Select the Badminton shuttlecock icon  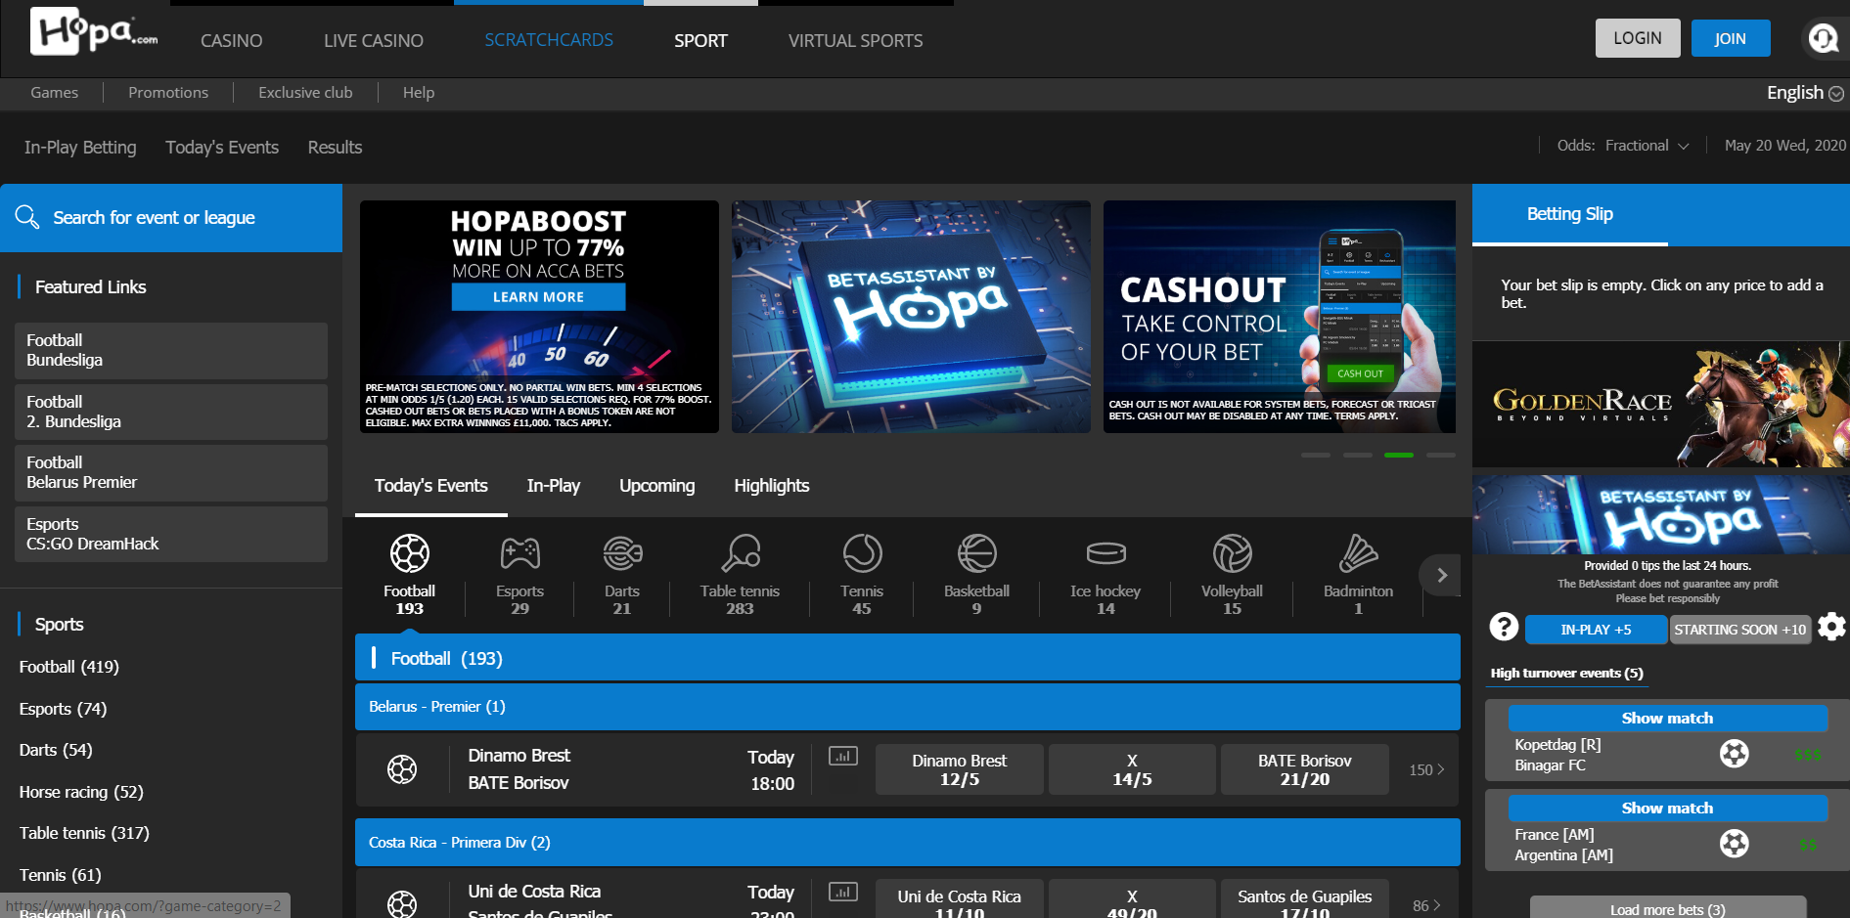(x=1358, y=553)
